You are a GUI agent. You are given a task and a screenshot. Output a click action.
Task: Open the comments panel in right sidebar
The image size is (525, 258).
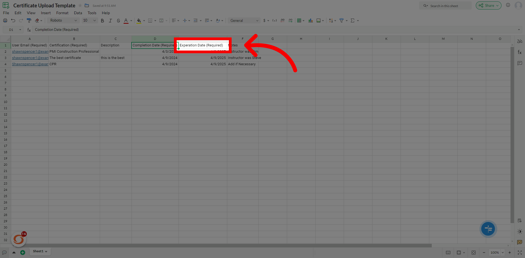[x=520, y=63]
